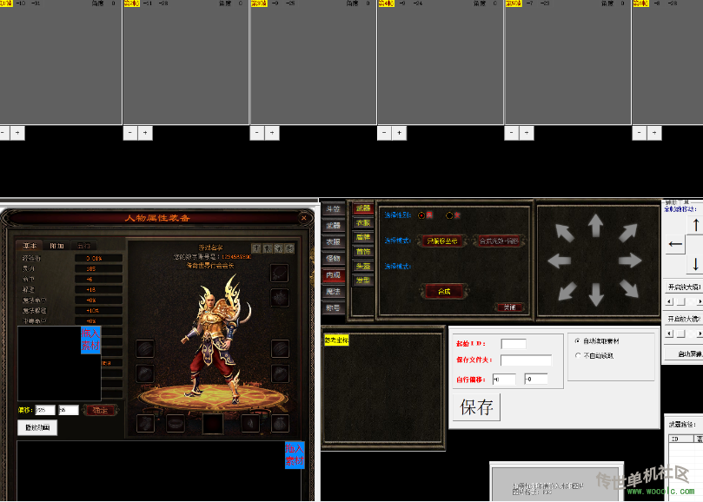Click the last small icon beside character name
The height and width of the screenshot is (502, 703).
tap(289, 248)
